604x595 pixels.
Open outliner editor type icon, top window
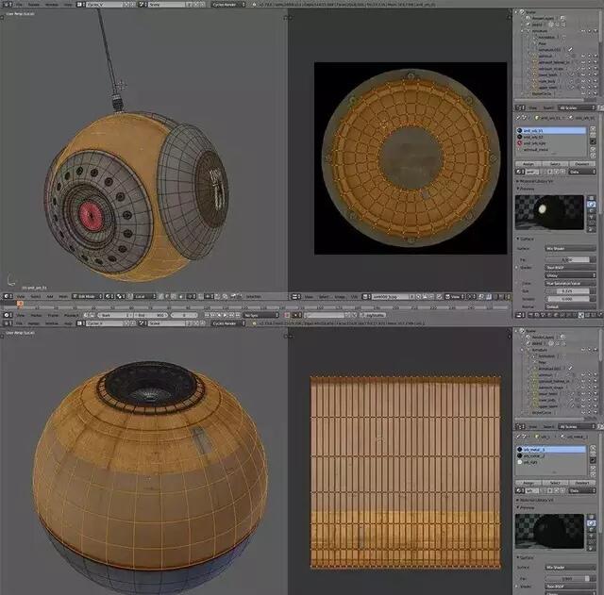(x=520, y=107)
